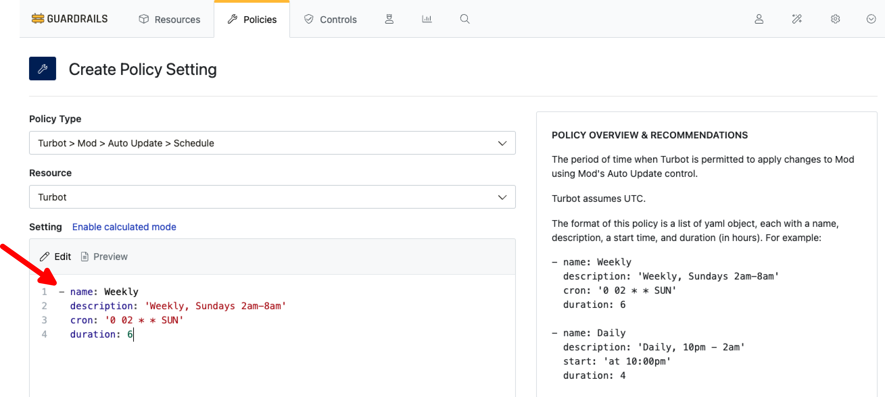Open the settings gear icon

pyautogui.click(x=835, y=19)
